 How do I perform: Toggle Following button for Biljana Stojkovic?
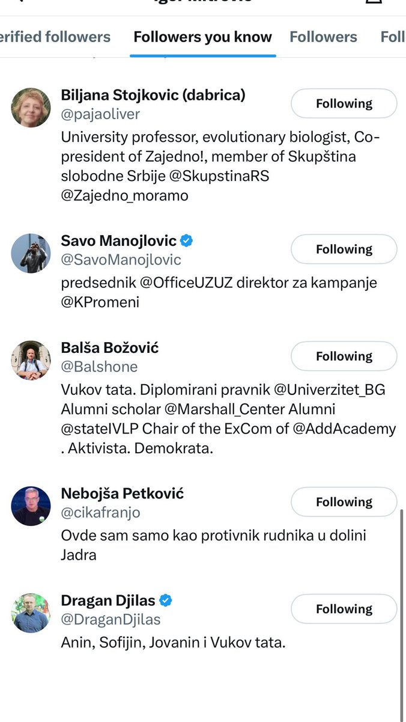tap(344, 103)
